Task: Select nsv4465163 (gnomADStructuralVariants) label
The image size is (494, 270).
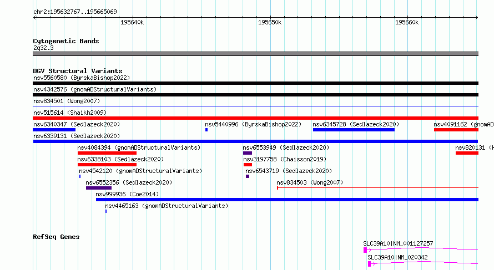Action: 167,206
